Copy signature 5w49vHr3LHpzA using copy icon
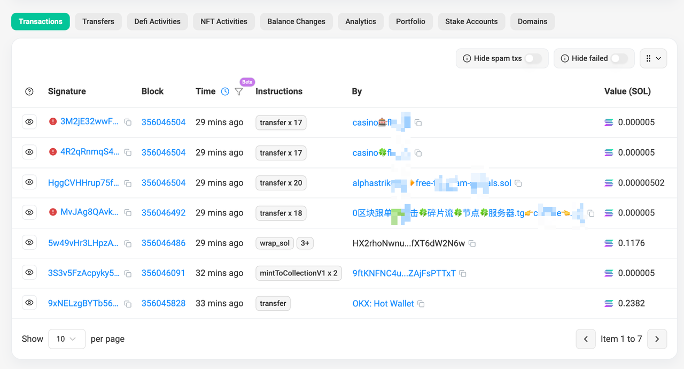The image size is (684, 369). click(128, 243)
